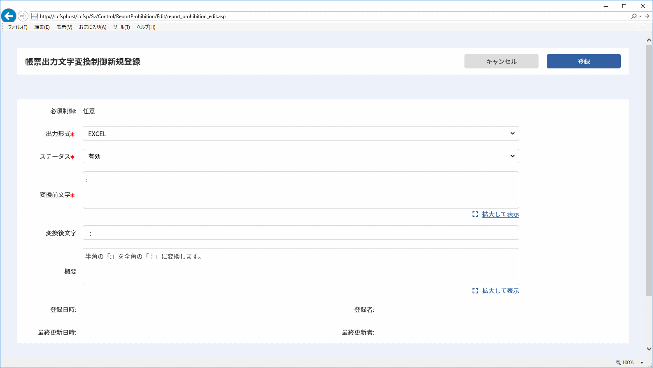Click the 100% zoom level text
The width and height of the screenshot is (653, 368).
[x=628, y=363]
